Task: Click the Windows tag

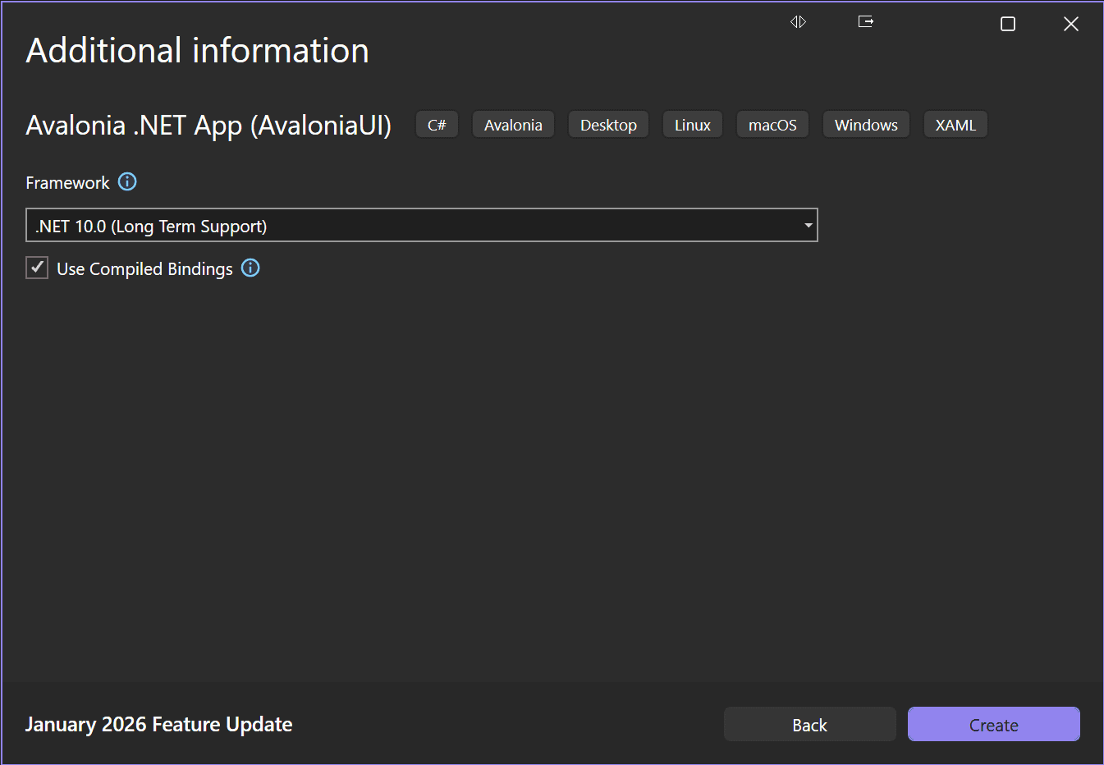Action: 866,125
